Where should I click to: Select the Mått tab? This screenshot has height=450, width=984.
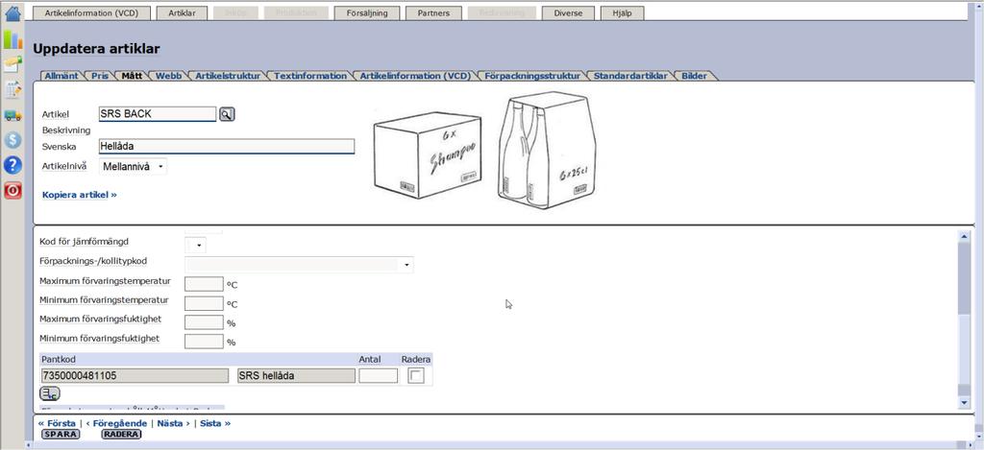point(132,76)
